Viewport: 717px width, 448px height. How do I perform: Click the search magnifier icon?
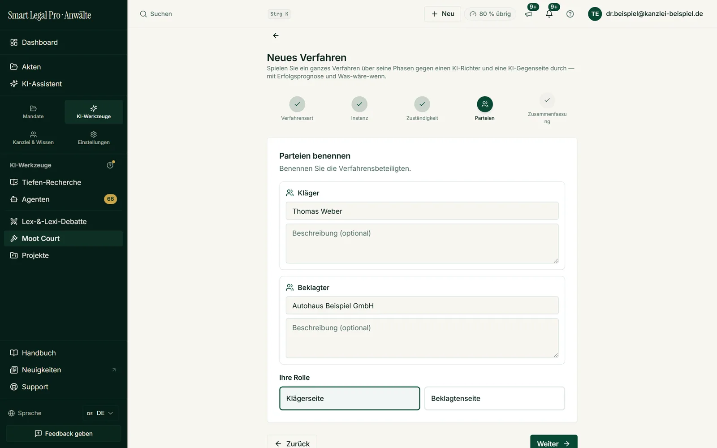tap(143, 14)
